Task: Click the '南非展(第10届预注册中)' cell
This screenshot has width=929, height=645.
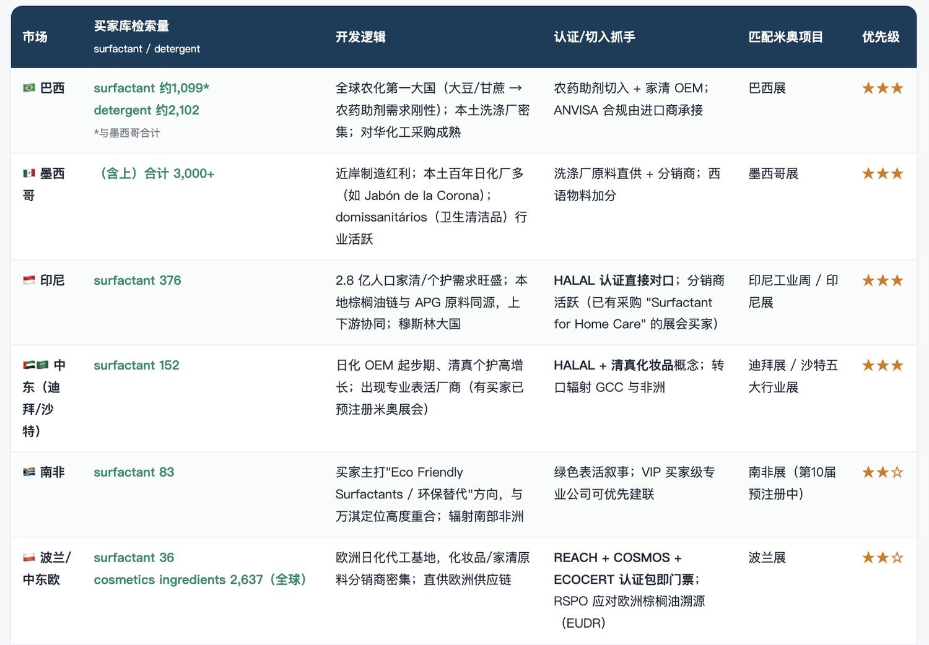Action: coord(792,483)
